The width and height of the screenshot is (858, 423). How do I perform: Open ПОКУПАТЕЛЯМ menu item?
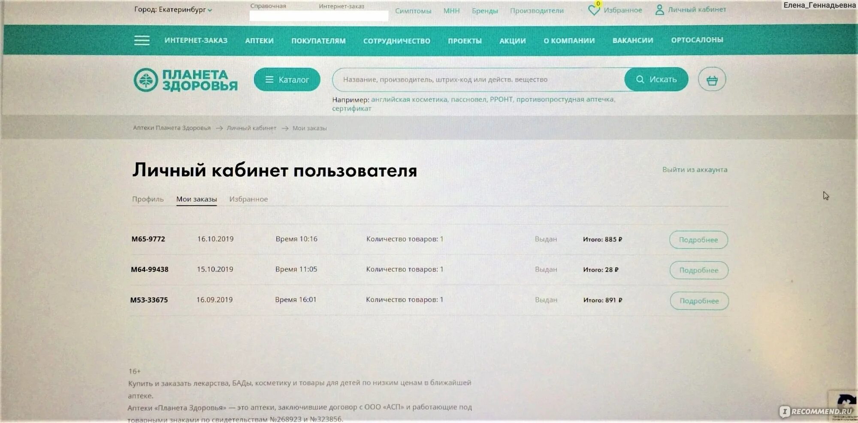pyautogui.click(x=318, y=41)
